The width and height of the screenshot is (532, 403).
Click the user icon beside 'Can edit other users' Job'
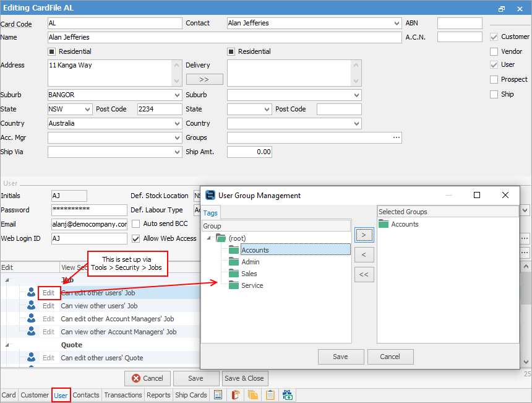click(31, 293)
